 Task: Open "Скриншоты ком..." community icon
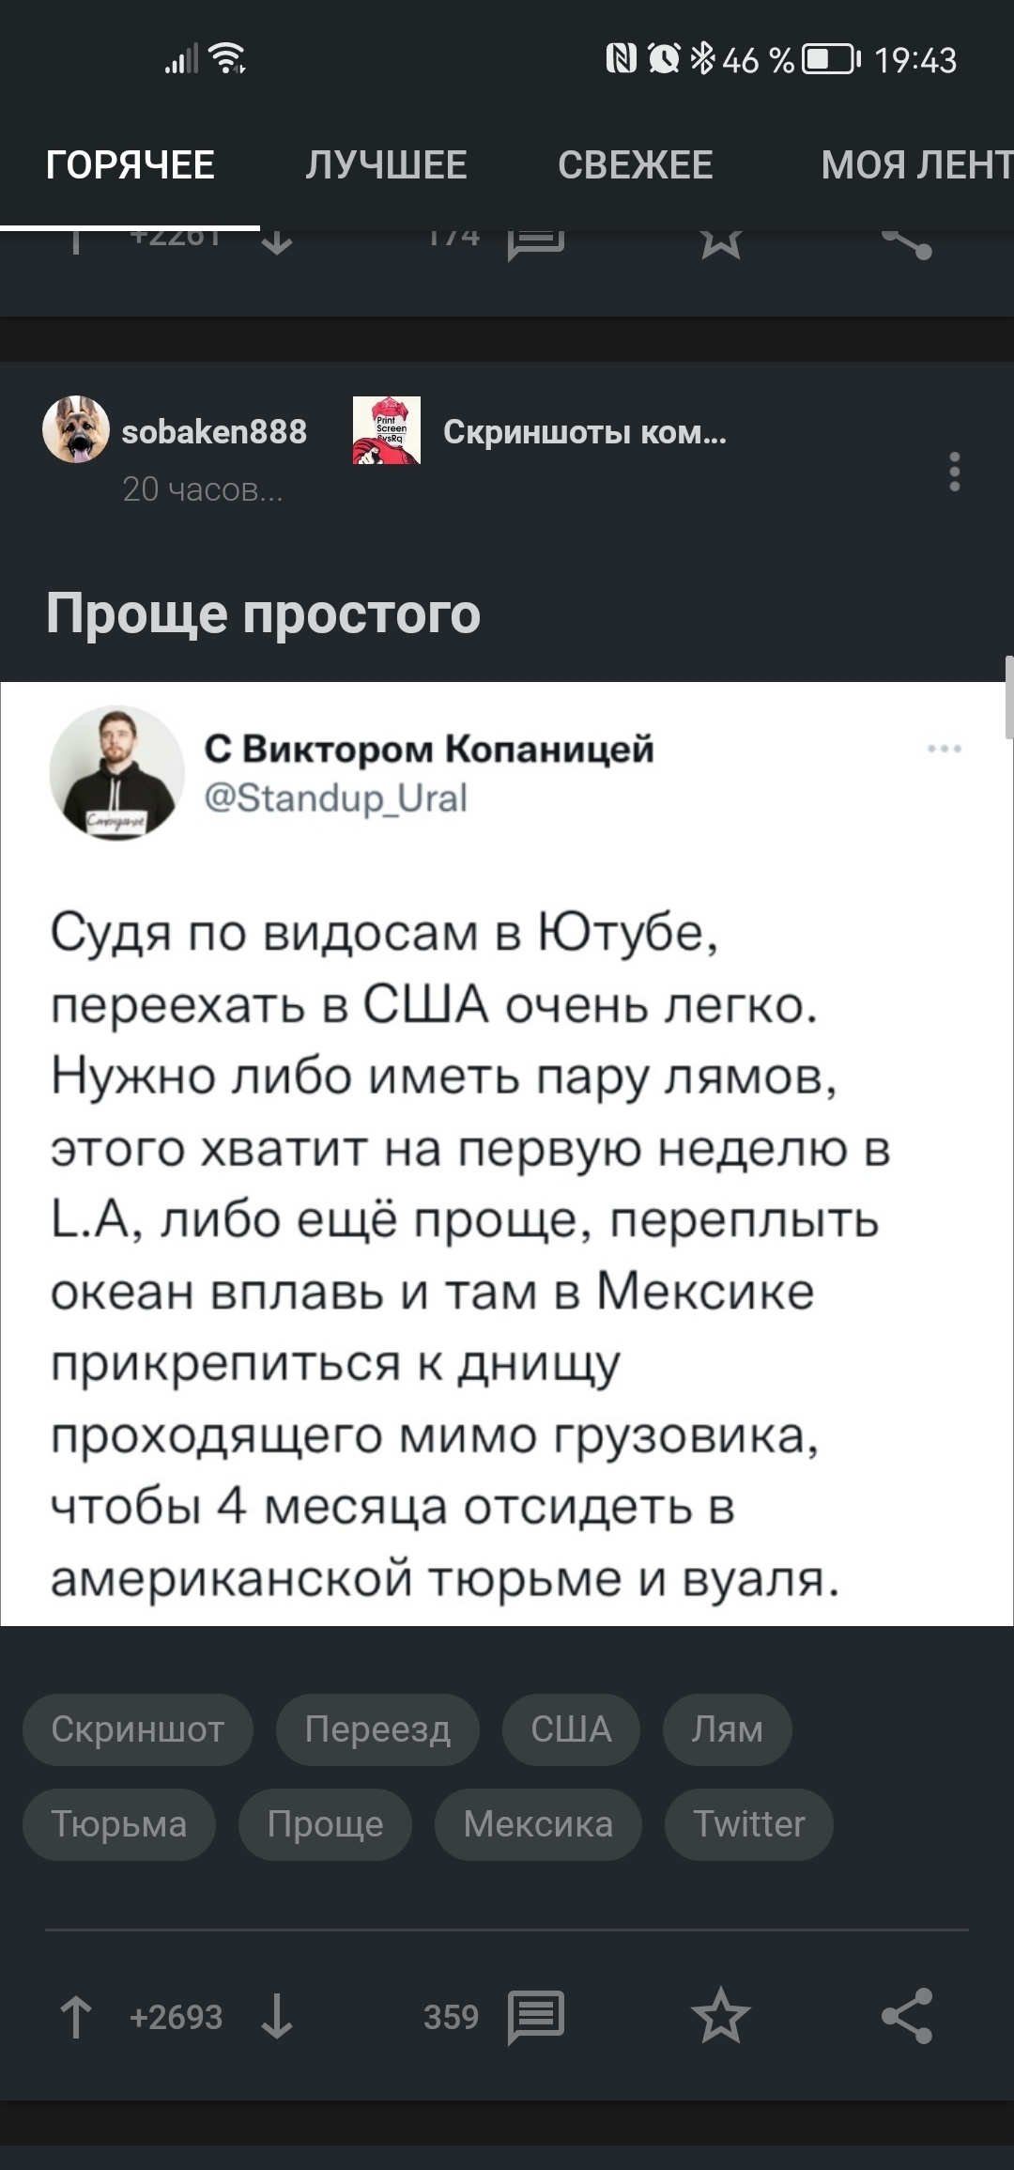tap(387, 430)
